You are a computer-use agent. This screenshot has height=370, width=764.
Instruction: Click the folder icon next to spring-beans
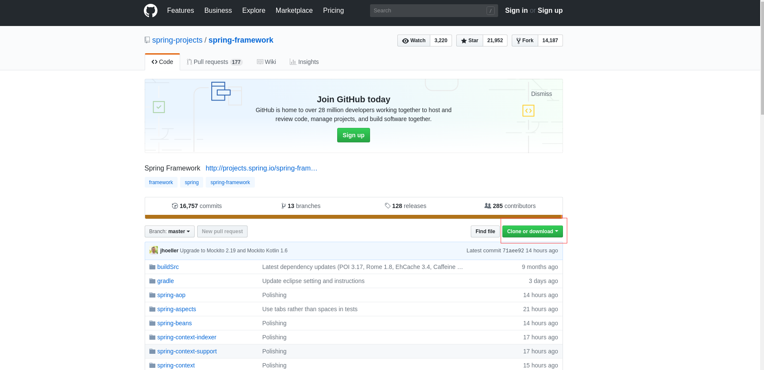[152, 323]
